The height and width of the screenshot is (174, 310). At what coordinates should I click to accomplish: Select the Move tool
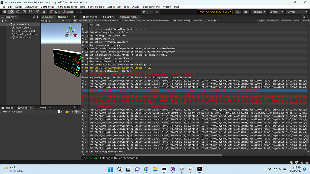click(x=11, y=12)
